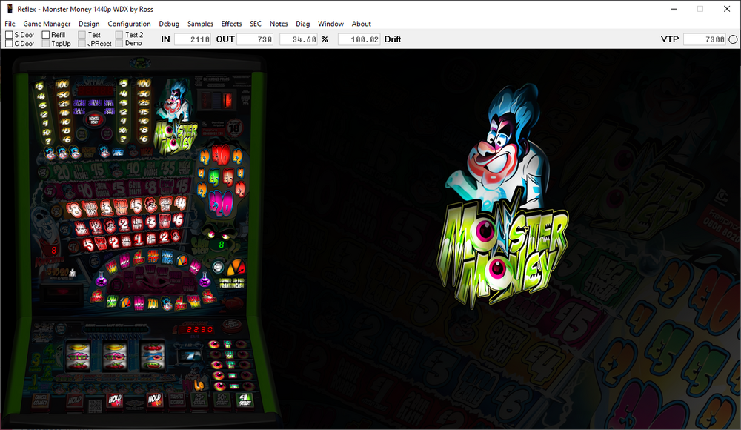This screenshot has height=430, width=741.
Task: Toggle the S Door checkbox
Action: (9, 35)
